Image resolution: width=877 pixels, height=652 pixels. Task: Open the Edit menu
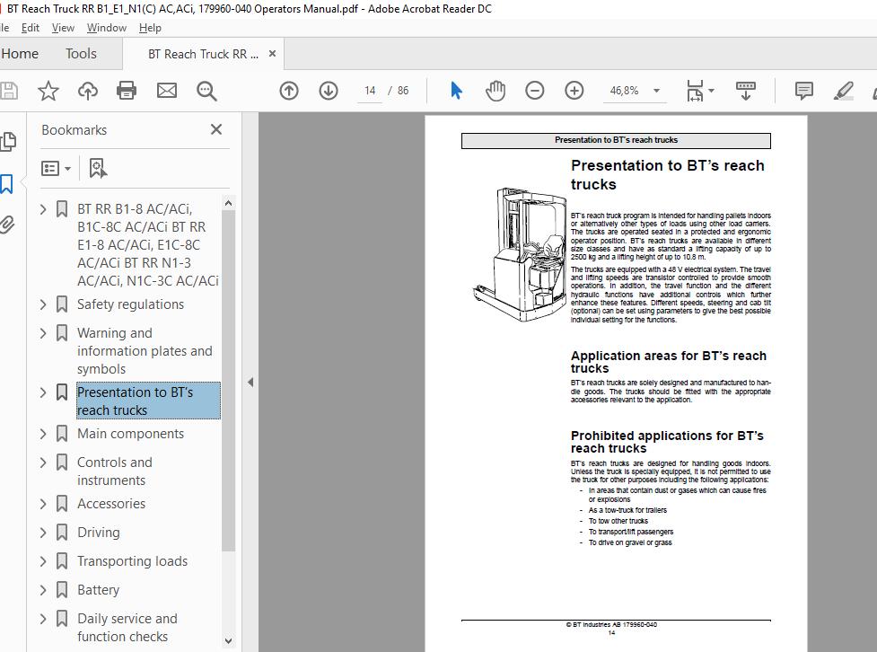(x=30, y=27)
